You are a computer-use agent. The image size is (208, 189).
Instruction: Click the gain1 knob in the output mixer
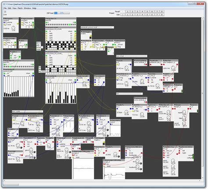click(x=173, y=160)
